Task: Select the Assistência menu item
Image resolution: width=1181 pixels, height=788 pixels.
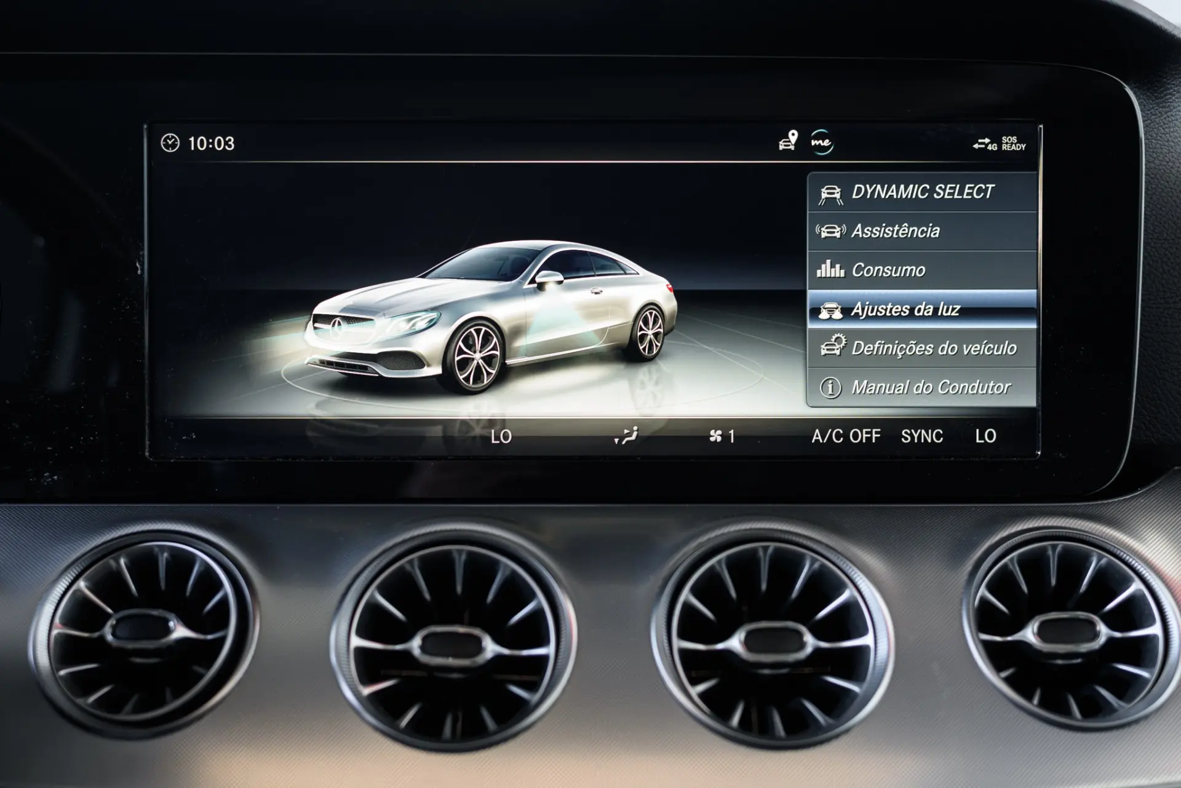Action: [x=921, y=231]
